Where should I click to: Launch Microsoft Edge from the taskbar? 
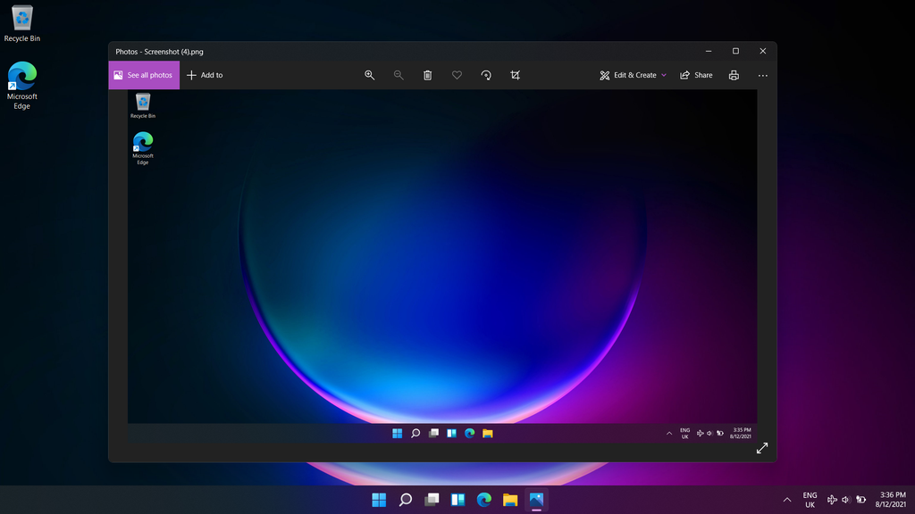[x=485, y=500]
